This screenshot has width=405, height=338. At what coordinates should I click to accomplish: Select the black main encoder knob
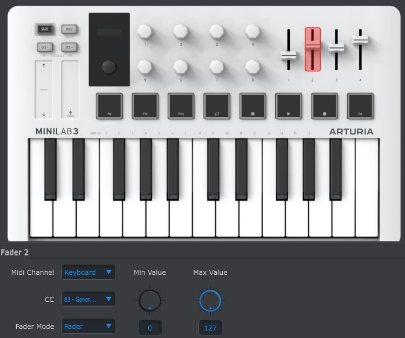(109, 67)
